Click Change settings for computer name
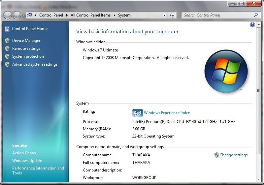The height and width of the screenshot is (185, 264). [x=234, y=155]
